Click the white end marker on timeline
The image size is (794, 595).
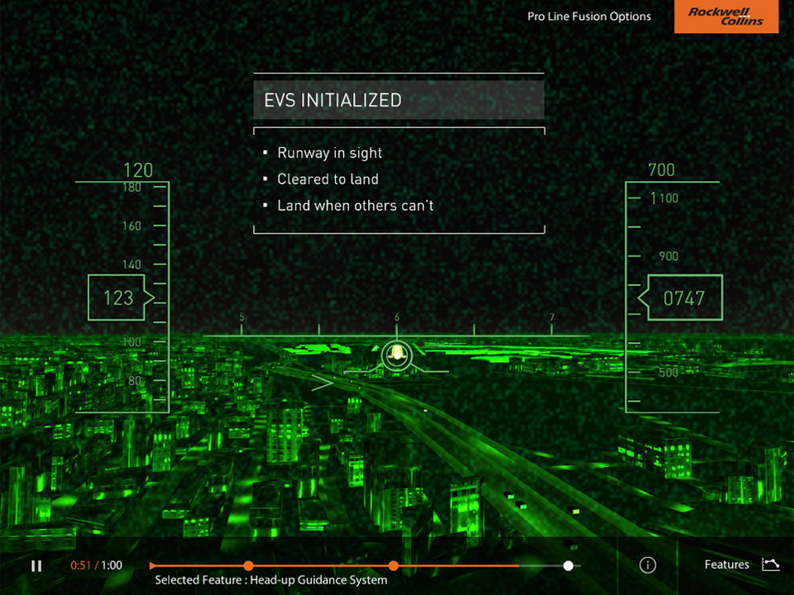568,566
